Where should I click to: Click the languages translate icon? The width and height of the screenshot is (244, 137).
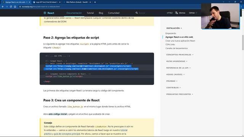(177, 13)
